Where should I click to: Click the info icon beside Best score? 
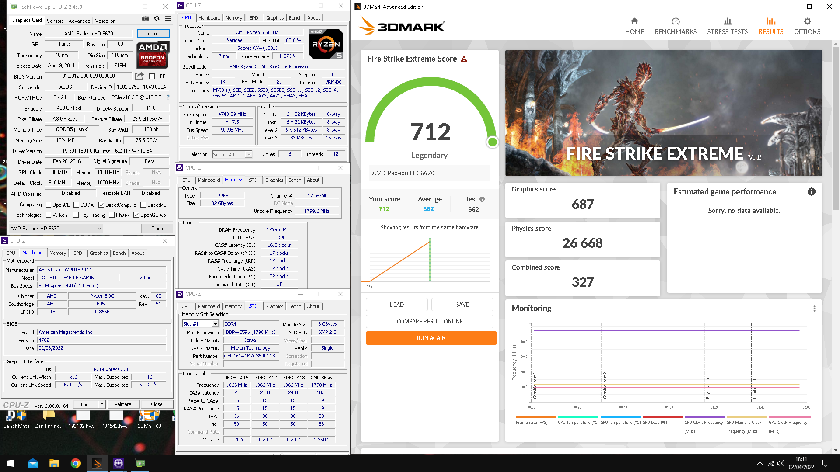[482, 199]
